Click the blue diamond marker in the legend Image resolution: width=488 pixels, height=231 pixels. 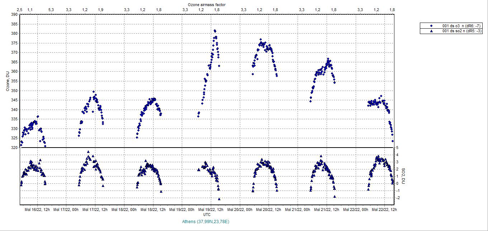(431, 26)
